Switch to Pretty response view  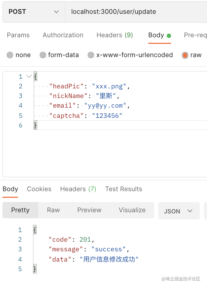[x=20, y=210]
